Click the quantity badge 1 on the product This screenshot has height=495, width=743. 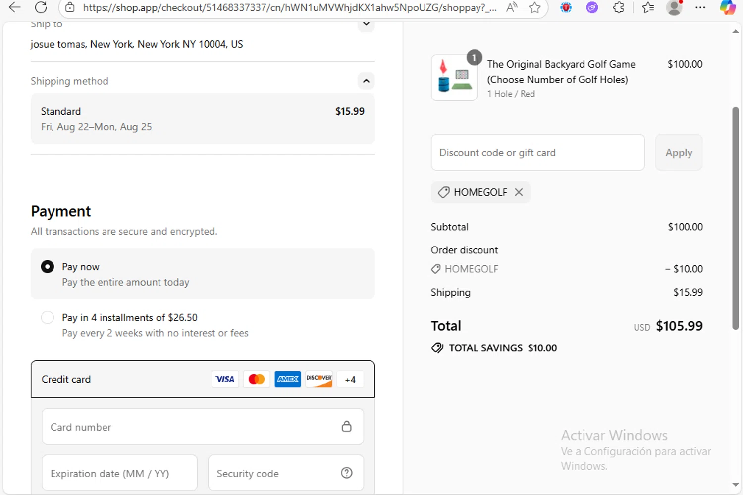point(474,58)
